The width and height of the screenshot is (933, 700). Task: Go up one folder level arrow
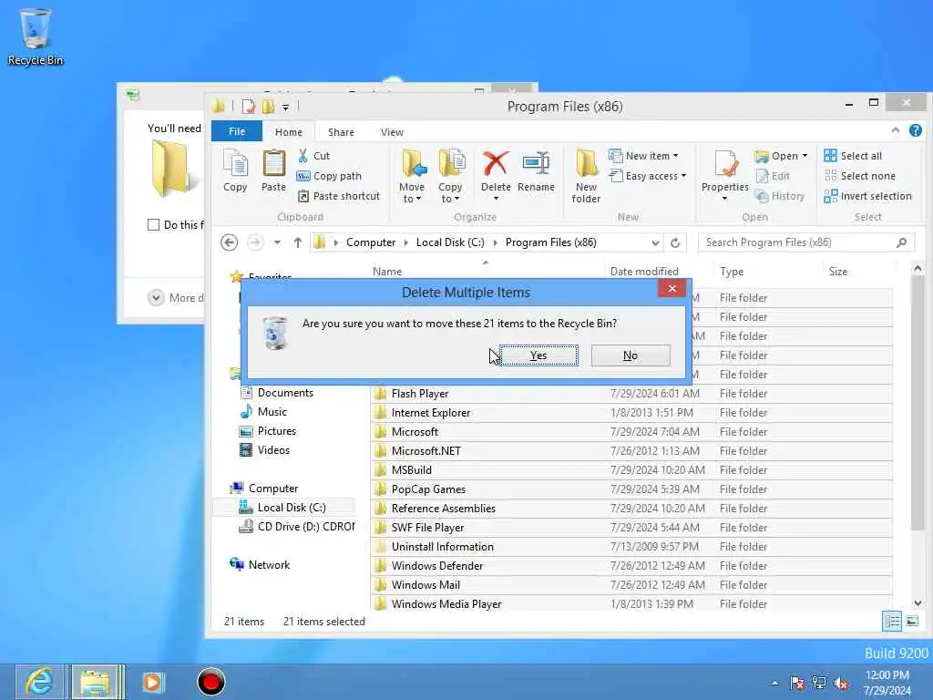(x=298, y=242)
